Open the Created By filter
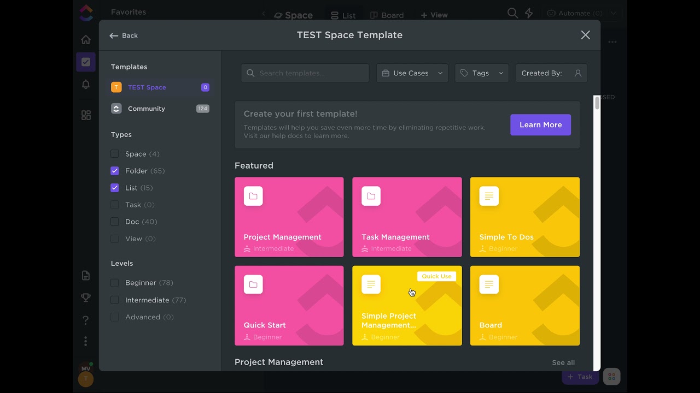The image size is (700, 393). click(551, 73)
